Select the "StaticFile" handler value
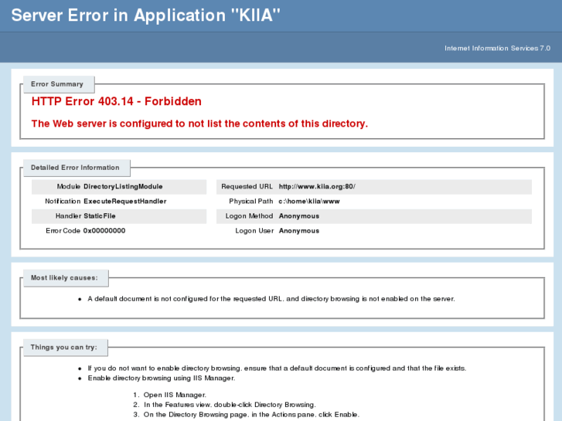 99,216
